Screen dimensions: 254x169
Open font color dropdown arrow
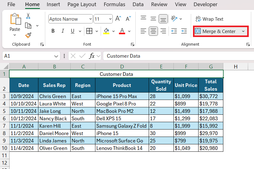click(x=129, y=31)
